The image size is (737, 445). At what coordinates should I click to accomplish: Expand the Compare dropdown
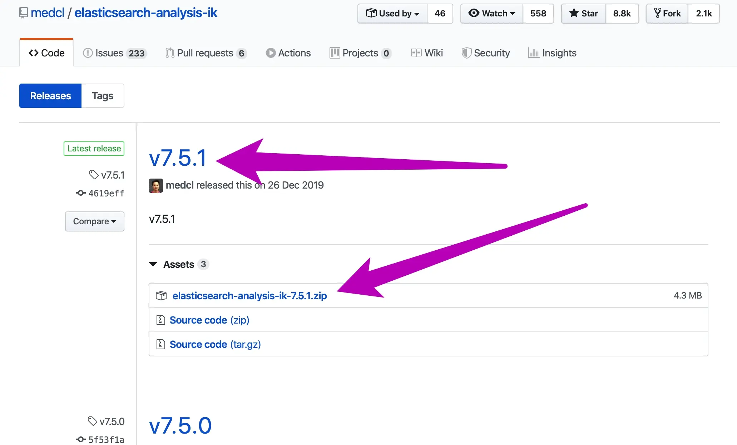point(95,221)
